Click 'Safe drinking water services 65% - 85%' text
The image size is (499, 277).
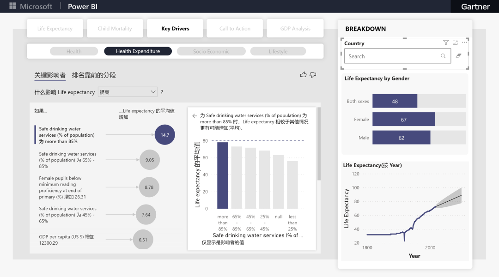coord(67,160)
